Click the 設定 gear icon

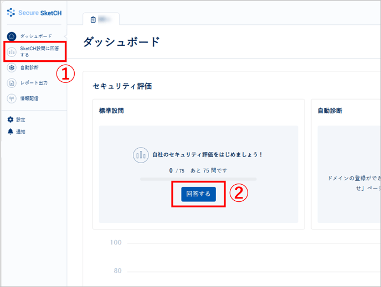tap(11, 119)
